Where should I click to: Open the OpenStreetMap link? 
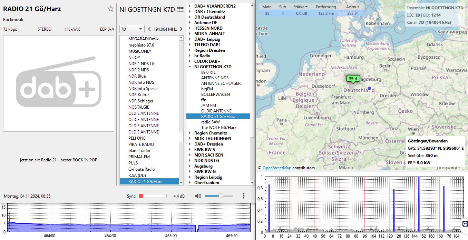[x=277, y=168]
